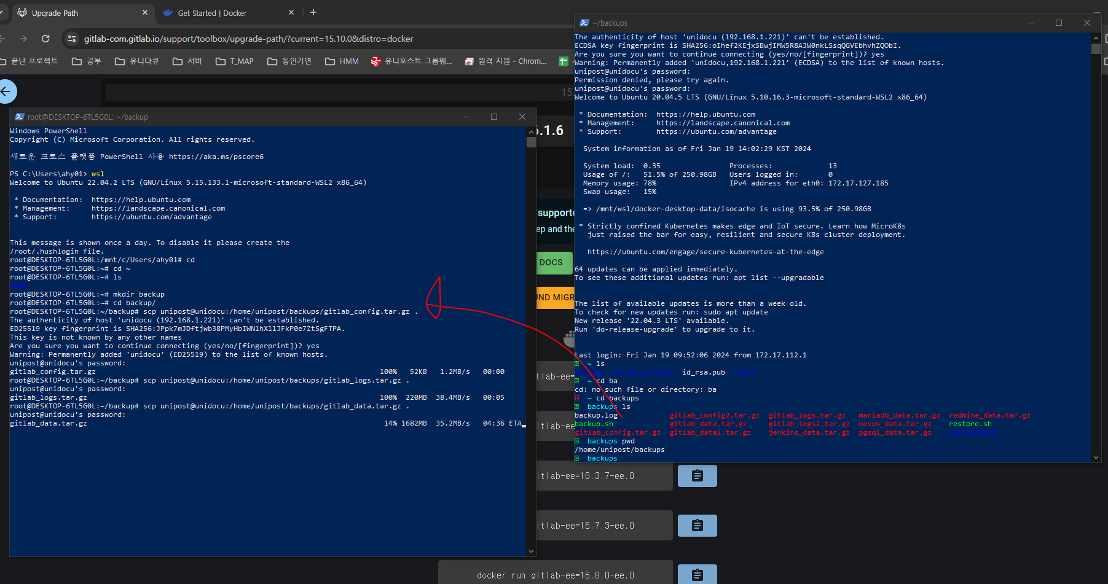The image size is (1108, 584).
Task: Copy the gitlab-ee=16.8.0-ee.0 command via clipboard icon
Action: [x=697, y=575]
